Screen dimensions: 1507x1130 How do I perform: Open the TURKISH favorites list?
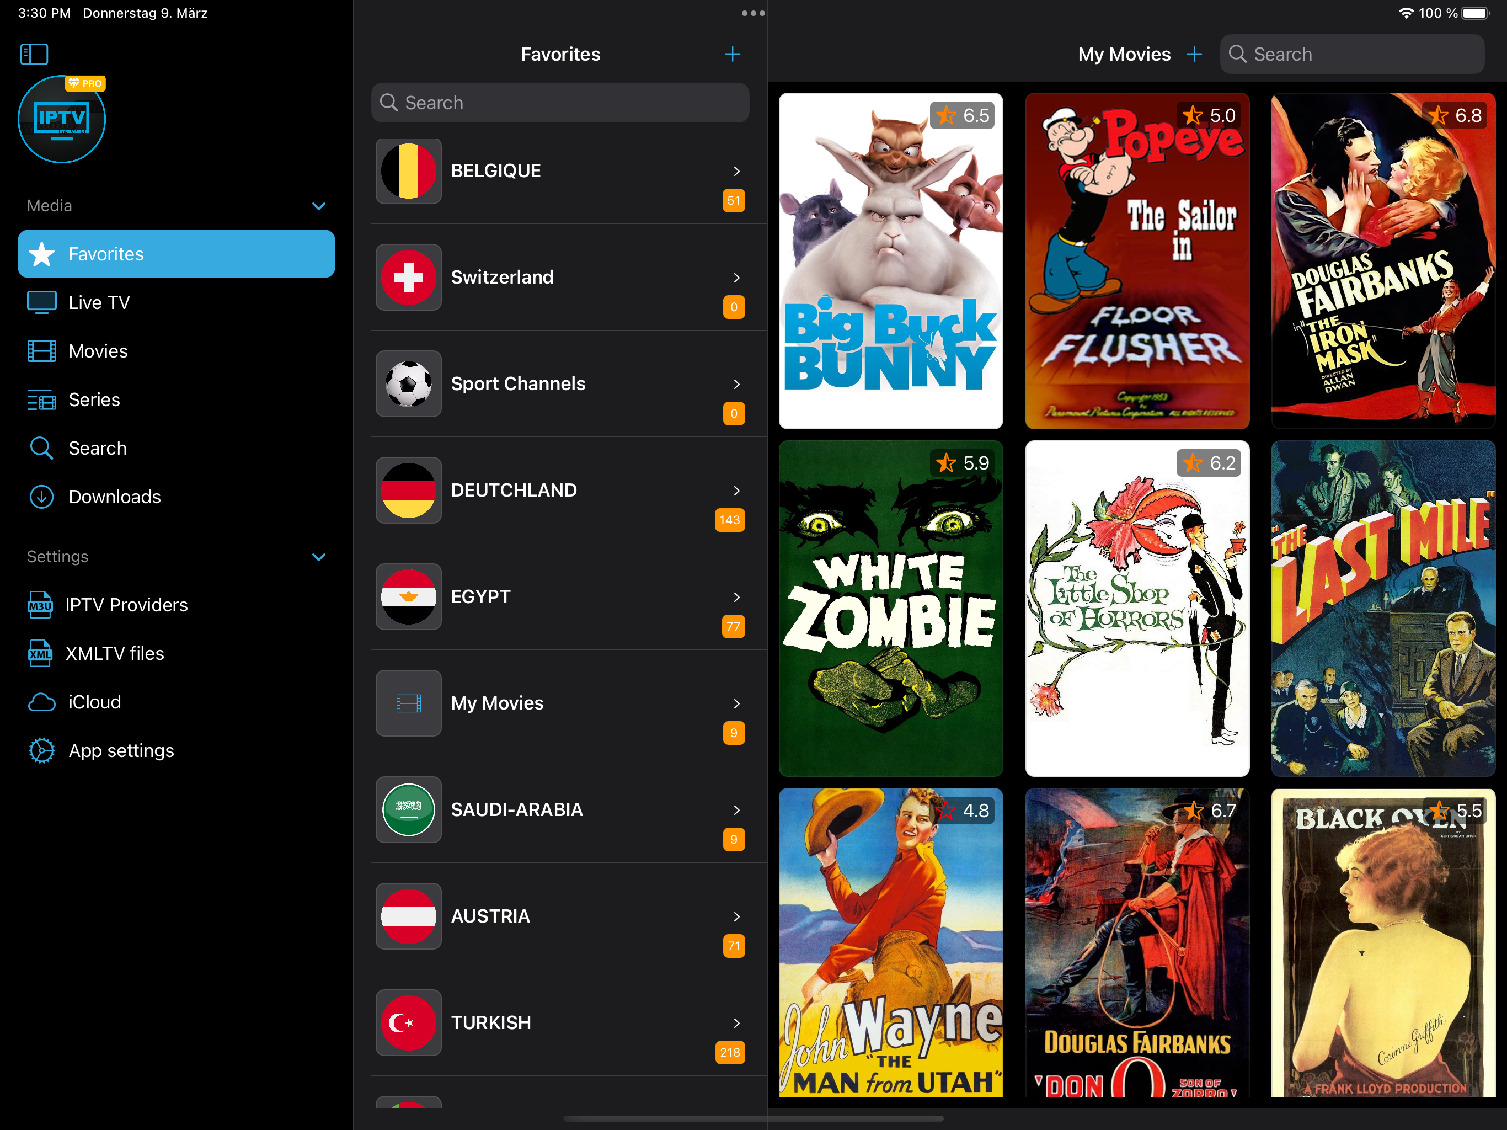coord(560,1022)
